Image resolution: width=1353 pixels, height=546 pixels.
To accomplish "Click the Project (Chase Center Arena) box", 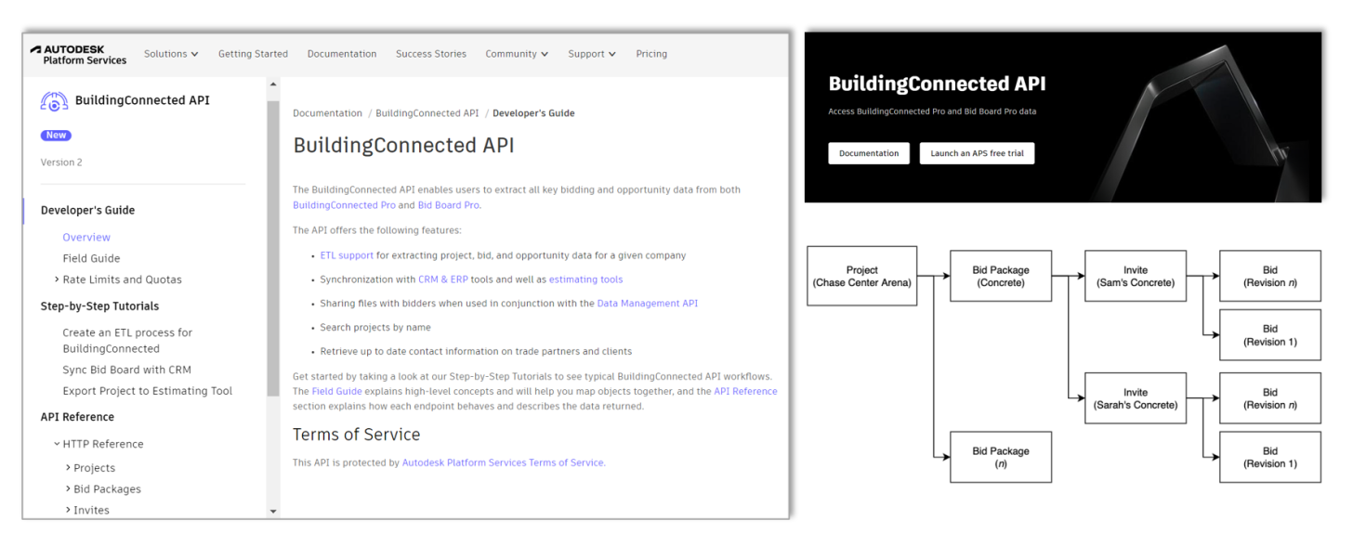I will [862, 276].
